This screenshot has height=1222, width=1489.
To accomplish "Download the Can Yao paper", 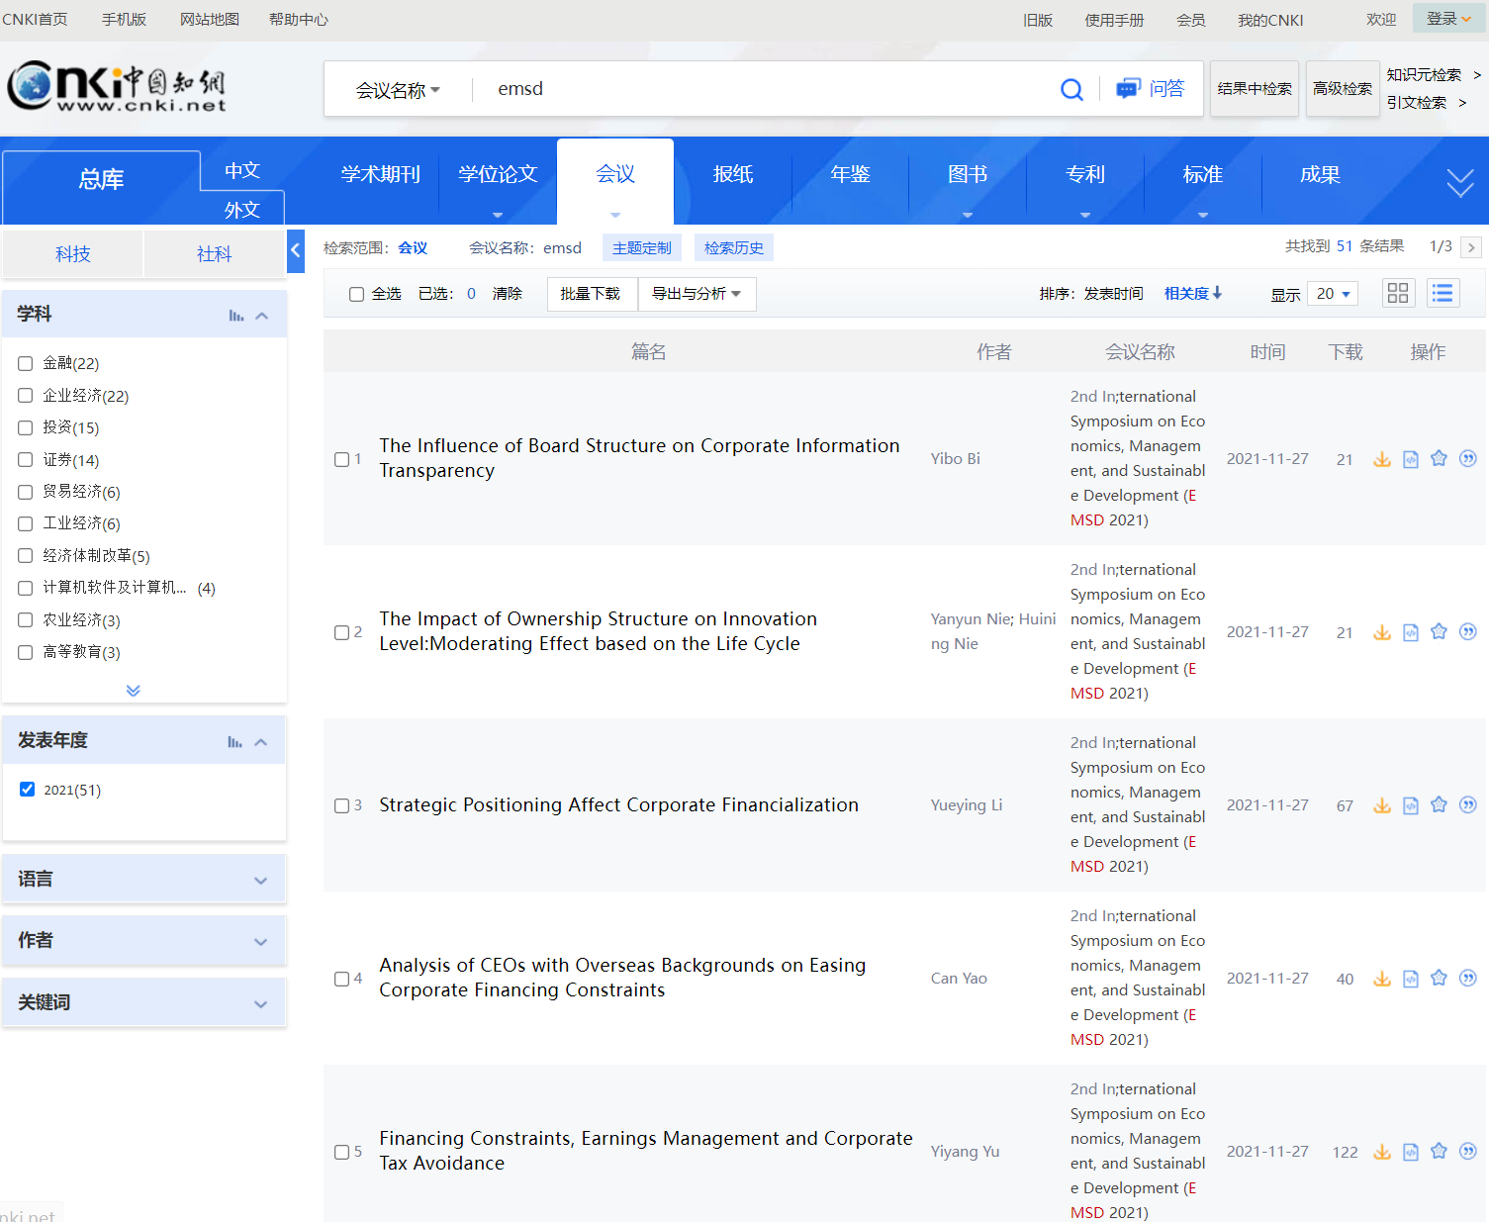I will (x=1382, y=979).
